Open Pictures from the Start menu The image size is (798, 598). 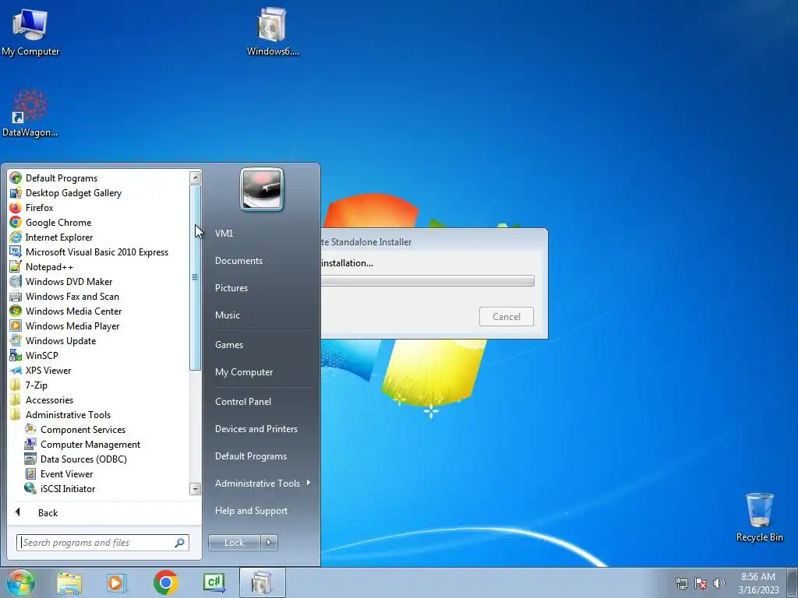tap(231, 288)
